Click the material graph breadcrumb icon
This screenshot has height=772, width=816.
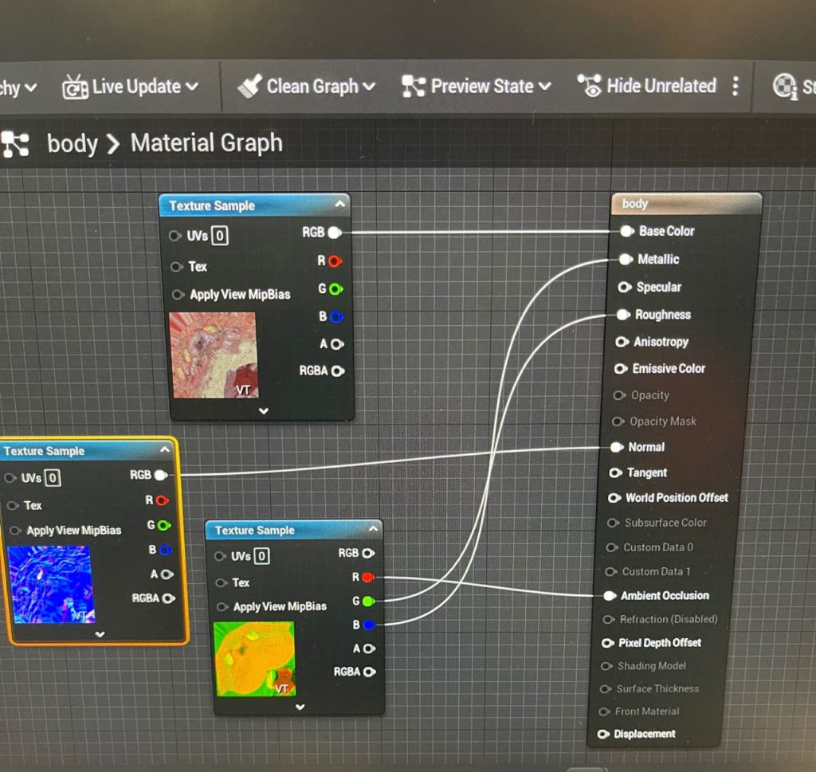[15, 144]
